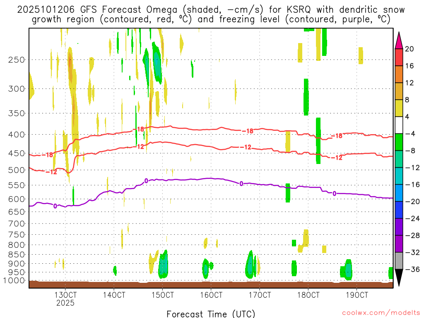
Task: Click the 800 pressure level label
Action: coord(17,245)
